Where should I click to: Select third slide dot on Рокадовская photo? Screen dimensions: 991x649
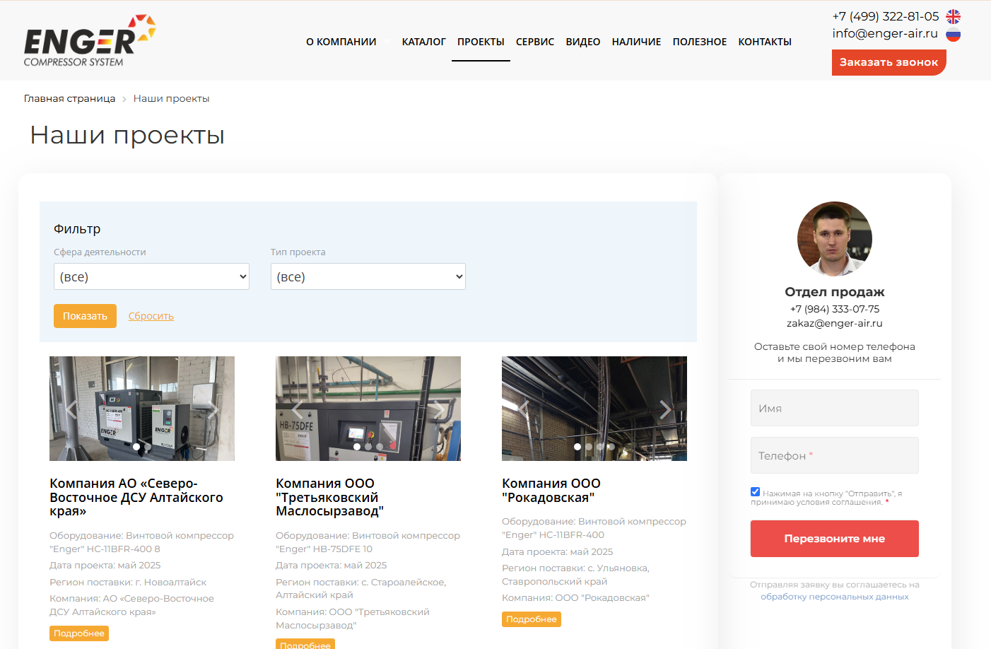coord(600,447)
